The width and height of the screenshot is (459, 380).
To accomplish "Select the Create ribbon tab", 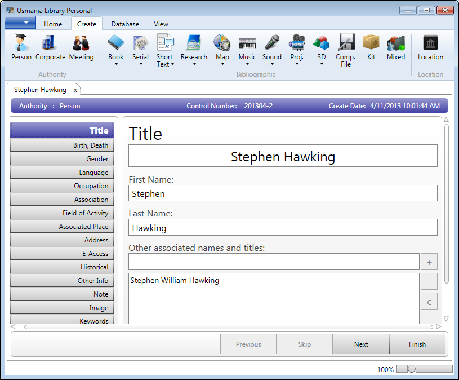I will coord(86,24).
